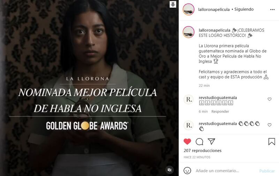Click the Publicar button

[x=267, y=171]
